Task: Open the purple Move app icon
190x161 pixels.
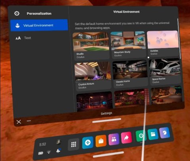Action: [164, 133]
